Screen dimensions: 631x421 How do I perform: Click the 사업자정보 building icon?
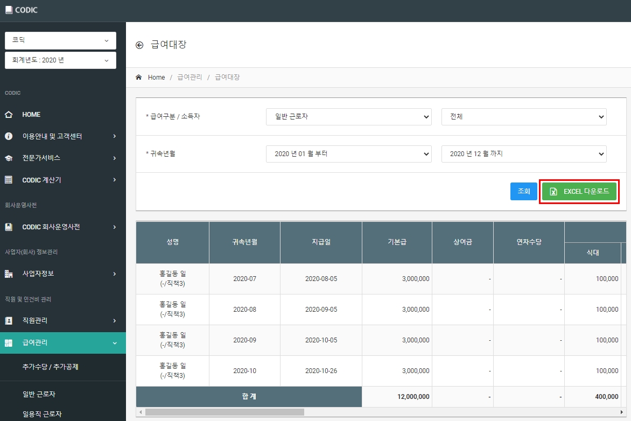[x=9, y=273]
